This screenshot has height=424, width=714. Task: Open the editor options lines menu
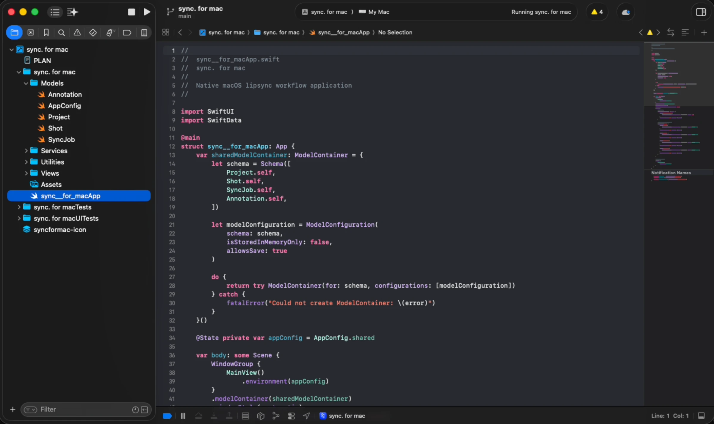pyautogui.click(x=685, y=32)
